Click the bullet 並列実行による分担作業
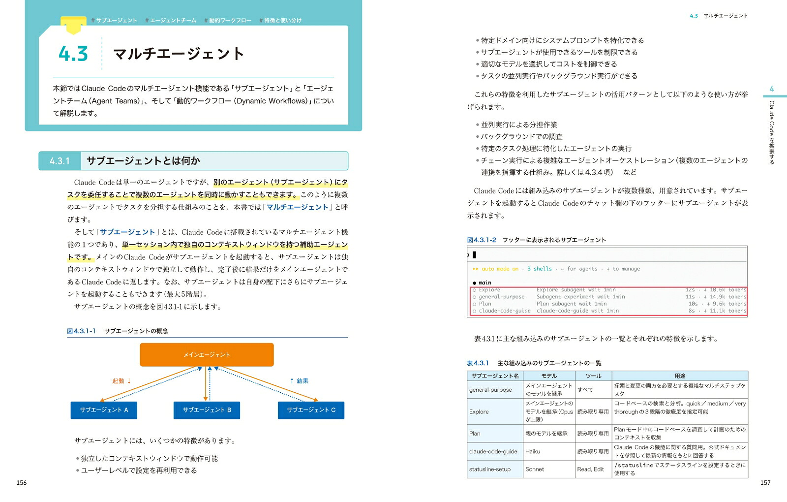This screenshot has height=502, width=787. [516, 125]
